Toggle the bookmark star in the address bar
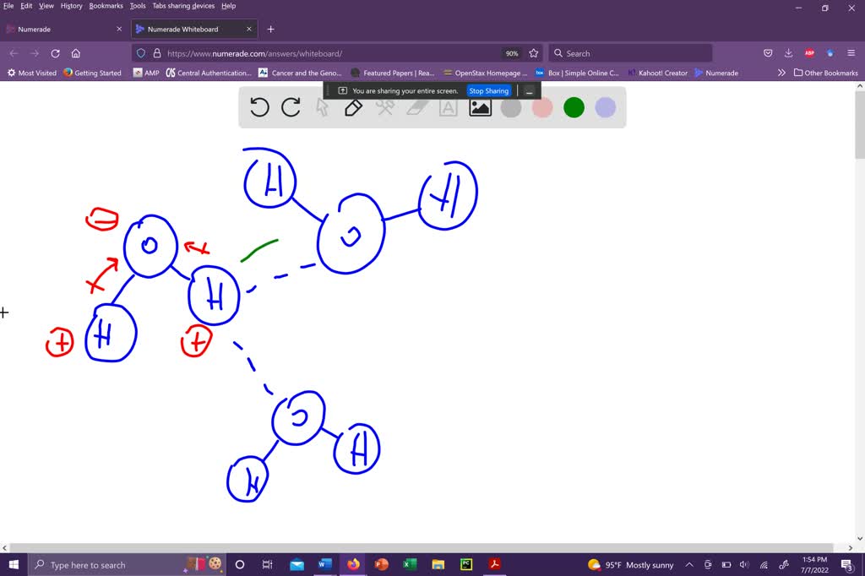The width and height of the screenshot is (865, 576). click(534, 52)
